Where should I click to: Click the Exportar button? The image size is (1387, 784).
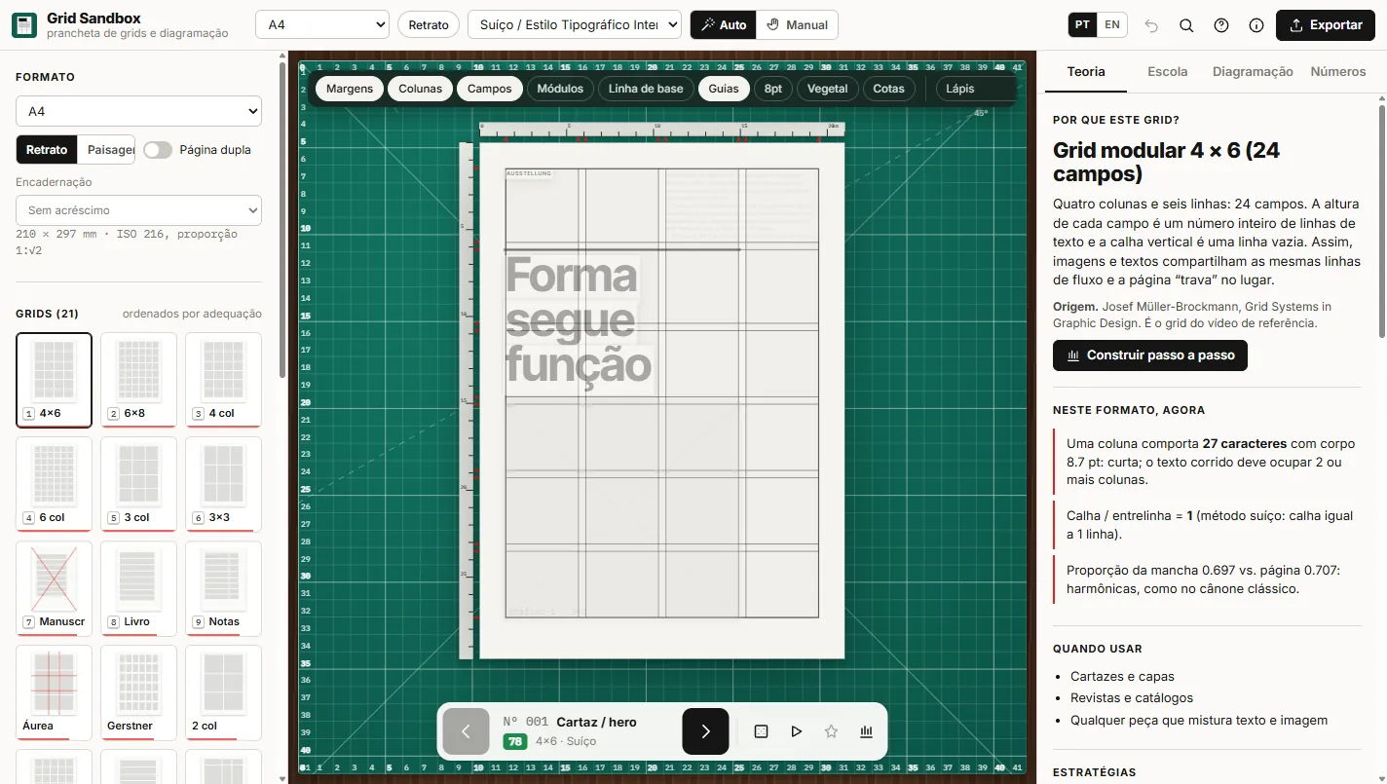tap(1325, 25)
